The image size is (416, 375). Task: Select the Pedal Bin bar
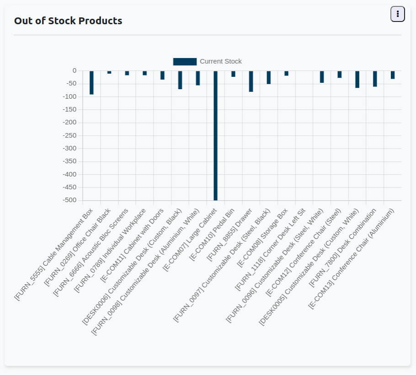click(x=233, y=74)
